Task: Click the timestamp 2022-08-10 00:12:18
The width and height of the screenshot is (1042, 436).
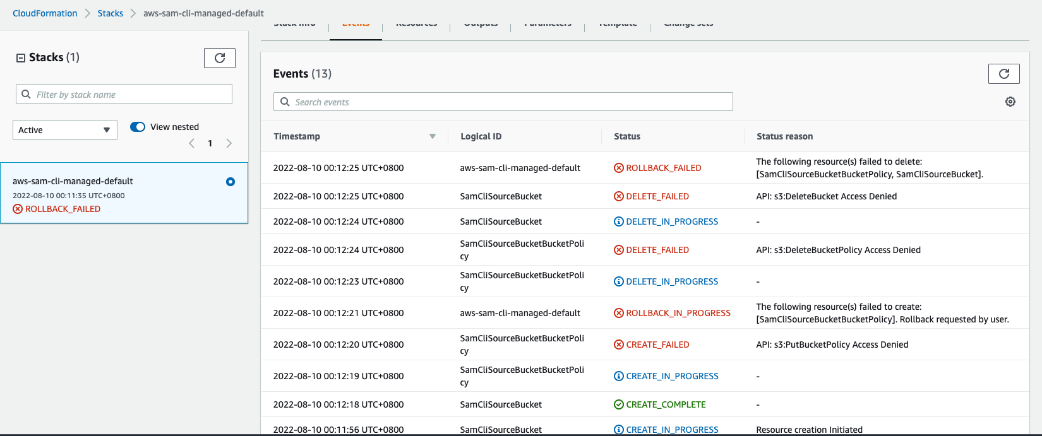Action: [338, 404]
